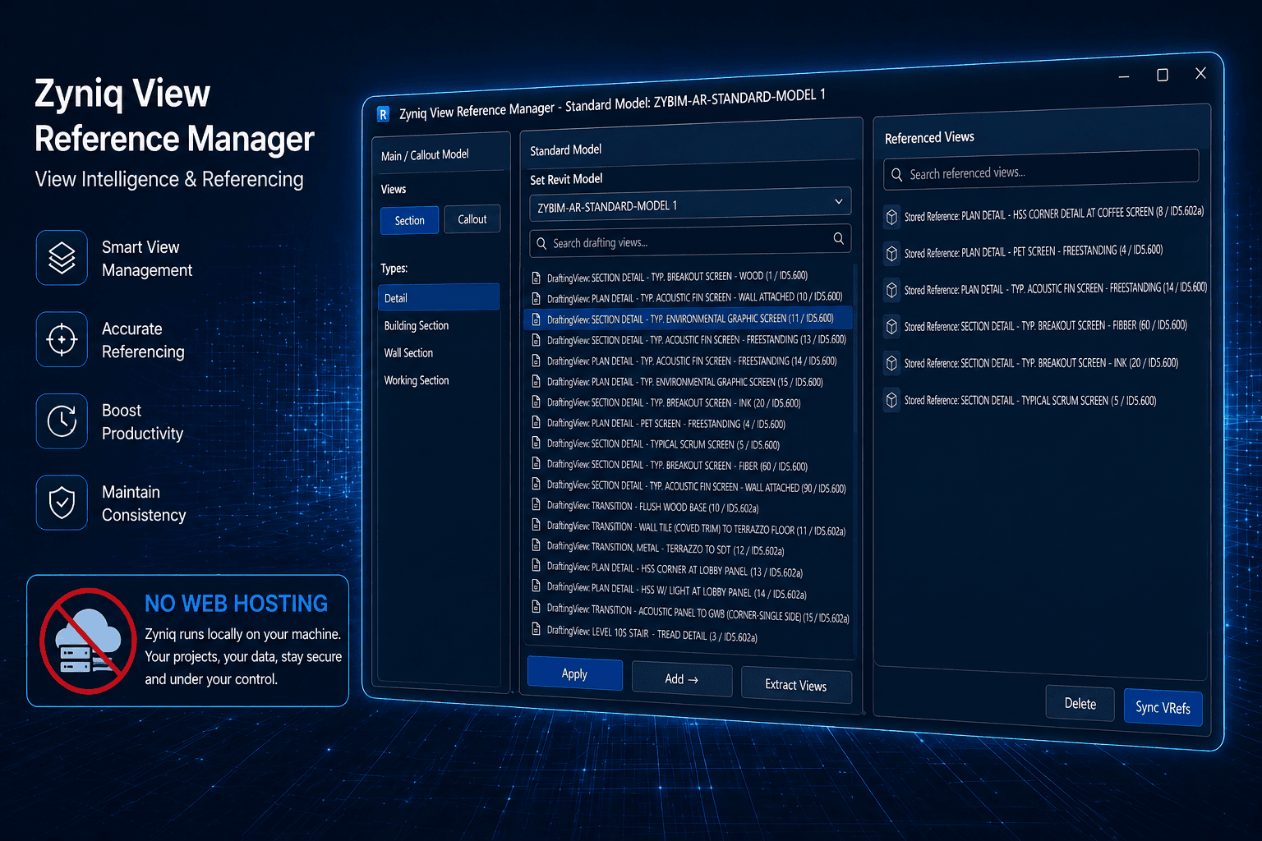The width and height of the screenshot is (1262, 841).
Task: Click cube icon for stored TYPICAL SCRUM SCREEN
Action: 891,401
